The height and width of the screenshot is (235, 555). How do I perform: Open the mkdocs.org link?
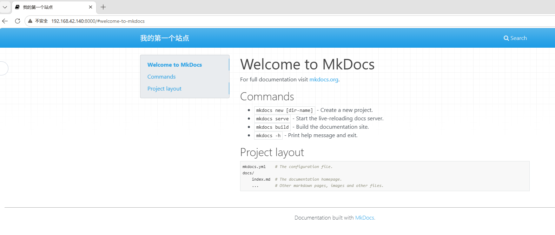324,80
